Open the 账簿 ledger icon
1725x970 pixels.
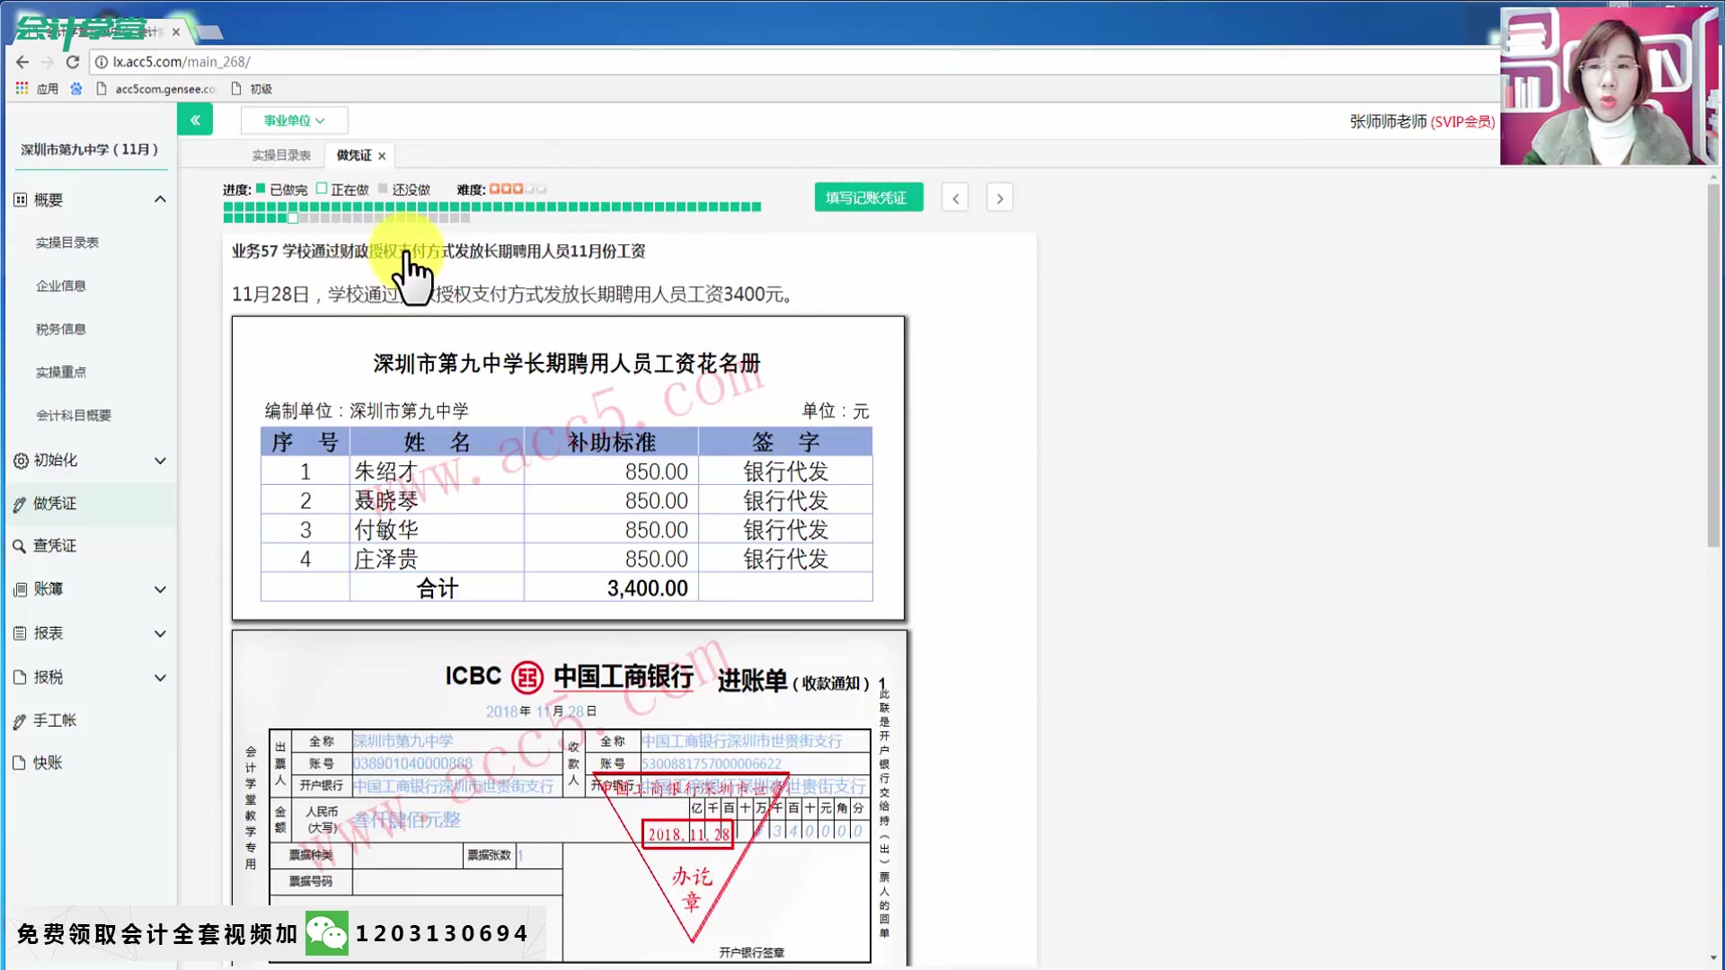click(19, 589)
